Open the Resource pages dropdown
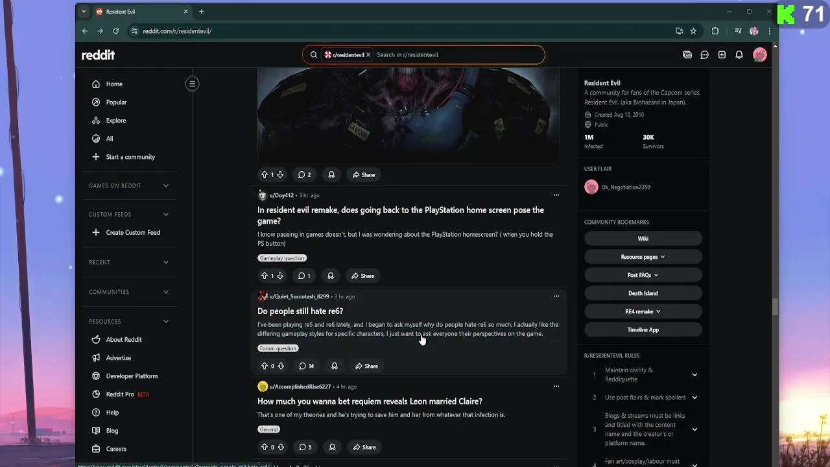 point(643,257)
